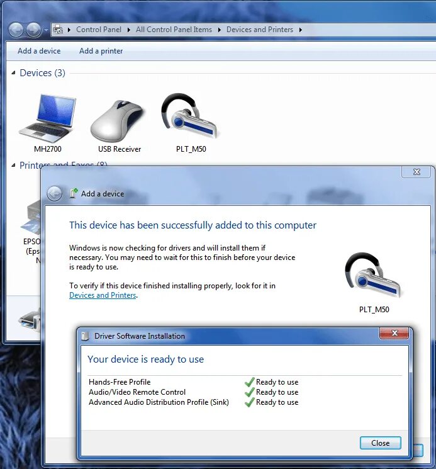This screenshot has height=469, width=436.
Task: Click Advanced Audio Distribution Profile (Sink) text
Action: pyautogui.click(x=159, y=402)
